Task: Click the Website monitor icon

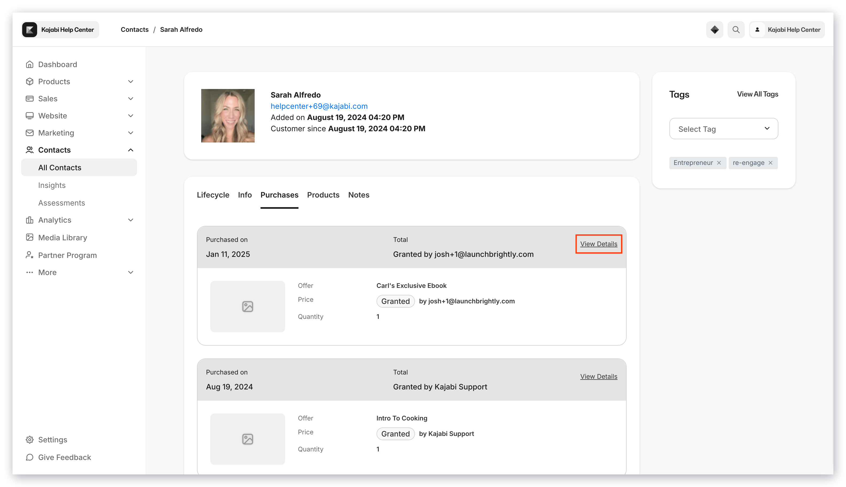Action: coord(29,115)
